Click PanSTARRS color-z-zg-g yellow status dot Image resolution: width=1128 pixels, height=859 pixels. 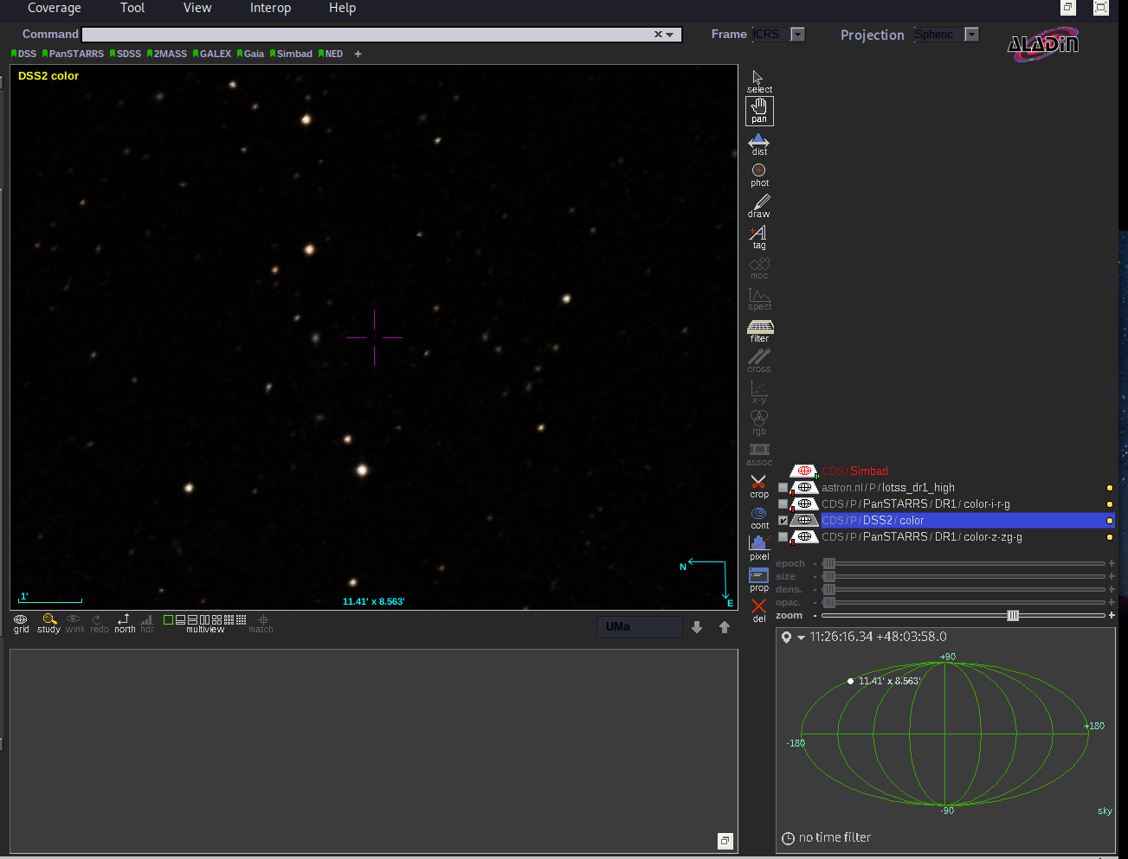click(x=1110, y=537)
